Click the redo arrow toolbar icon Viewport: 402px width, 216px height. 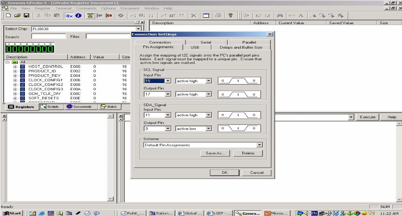268,16
